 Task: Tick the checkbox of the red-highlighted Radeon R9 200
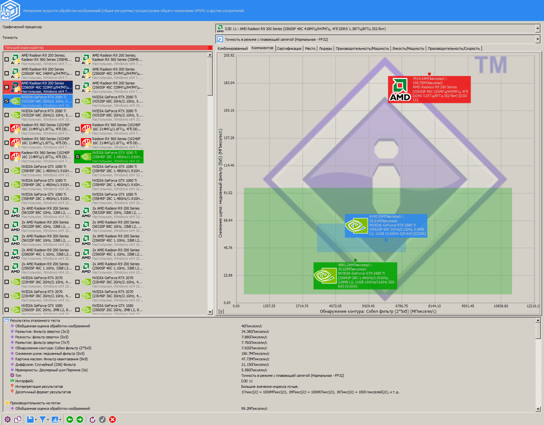coord(7,87)
